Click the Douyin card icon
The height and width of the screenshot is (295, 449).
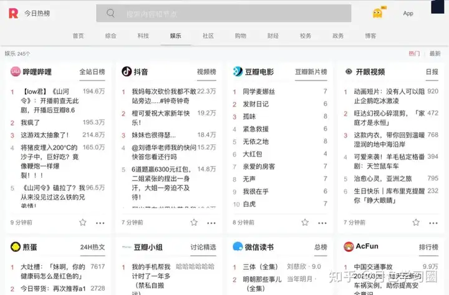point(127,72)
